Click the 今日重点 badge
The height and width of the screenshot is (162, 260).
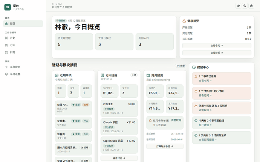click(61, 21)
